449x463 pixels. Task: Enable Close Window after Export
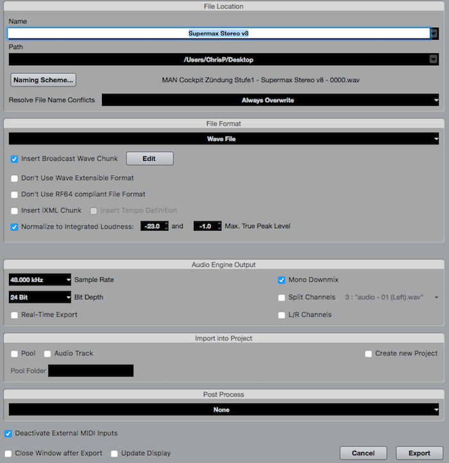8,453
